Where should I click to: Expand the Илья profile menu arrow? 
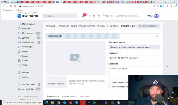point(161,16)
